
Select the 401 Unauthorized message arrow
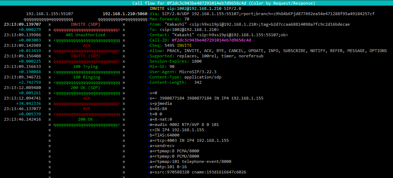pyautogui.click(x=85, y=35)
